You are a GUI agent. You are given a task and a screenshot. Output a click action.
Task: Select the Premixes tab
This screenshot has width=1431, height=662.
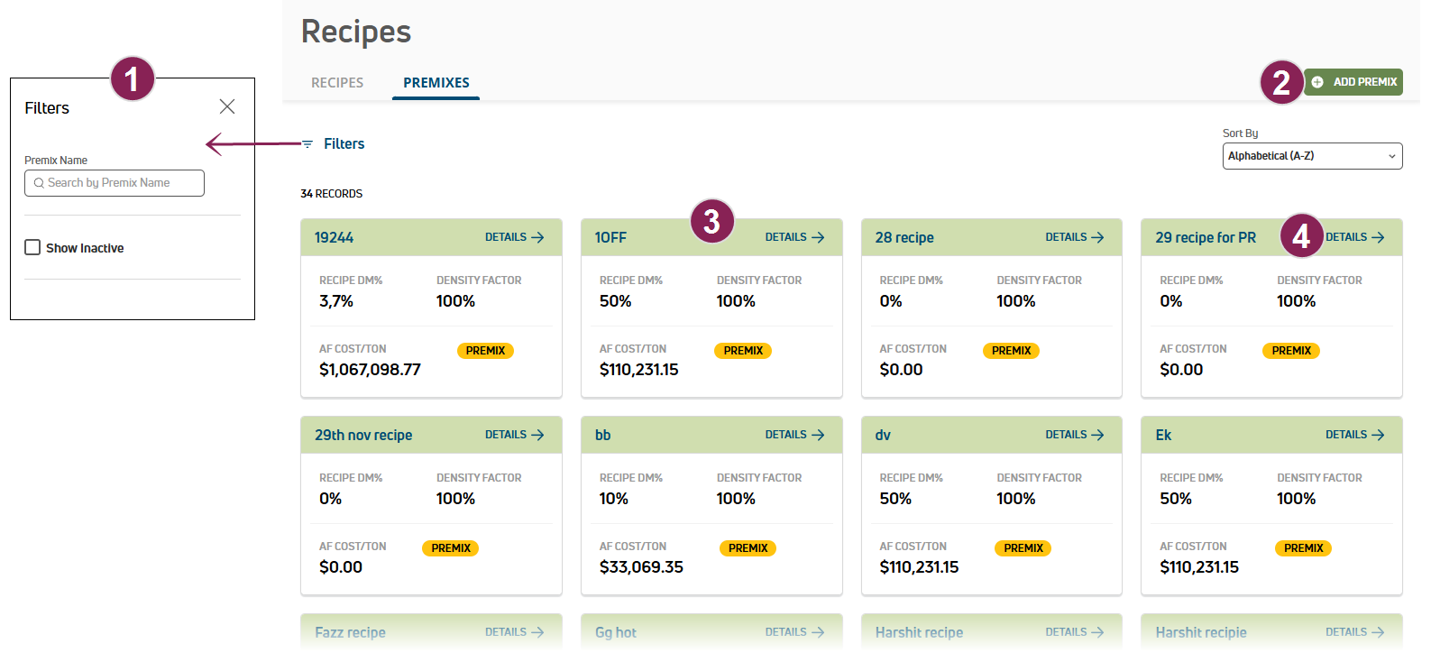(436, 83)
